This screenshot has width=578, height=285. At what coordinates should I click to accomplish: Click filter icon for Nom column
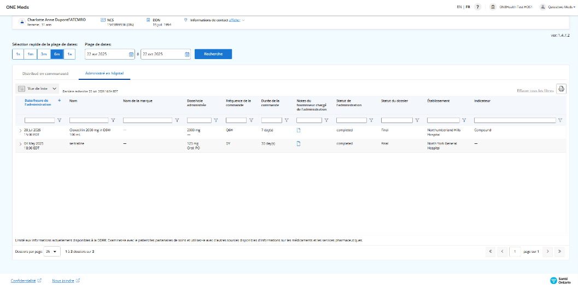point(113,120)
